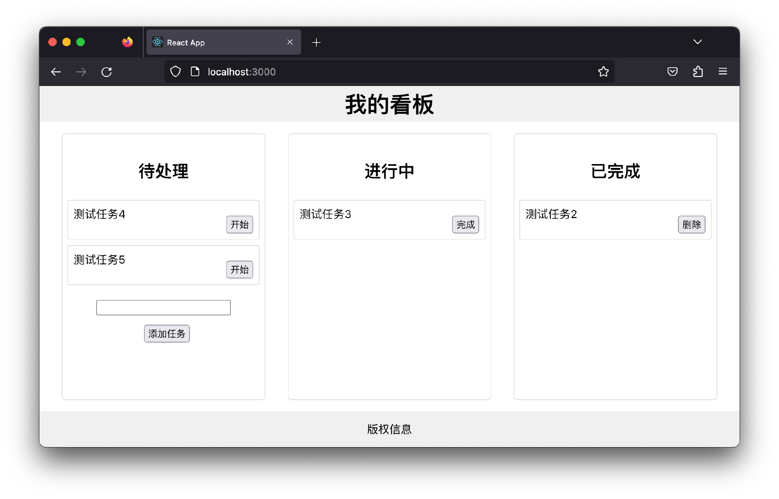
Task: Click the forward navigation arrow
Action: 81,72
